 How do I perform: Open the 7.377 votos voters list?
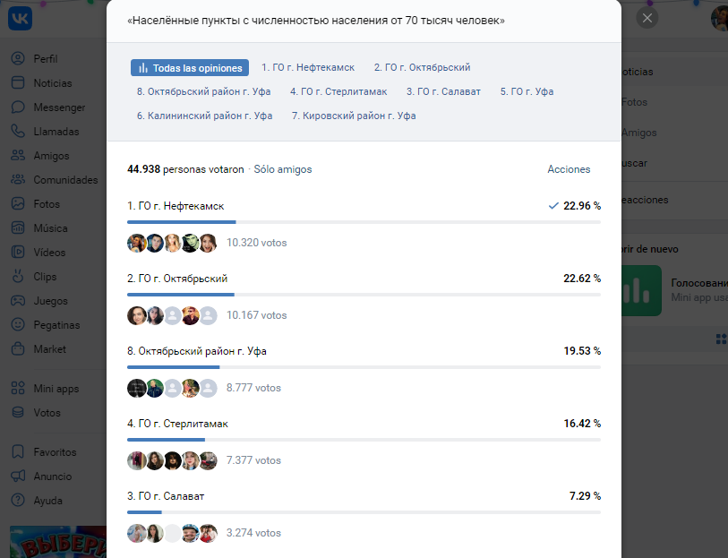click(253, 460)
